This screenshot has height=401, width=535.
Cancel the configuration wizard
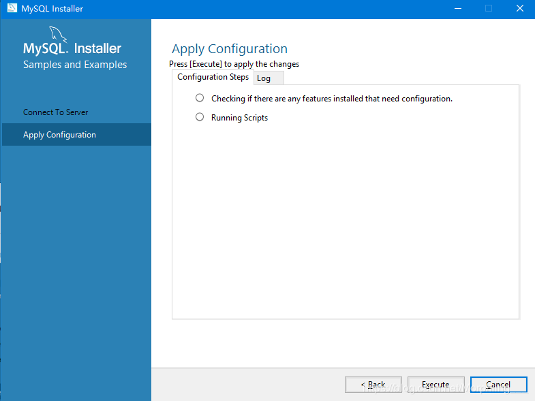pyautogui.click(x=498, y=385)
